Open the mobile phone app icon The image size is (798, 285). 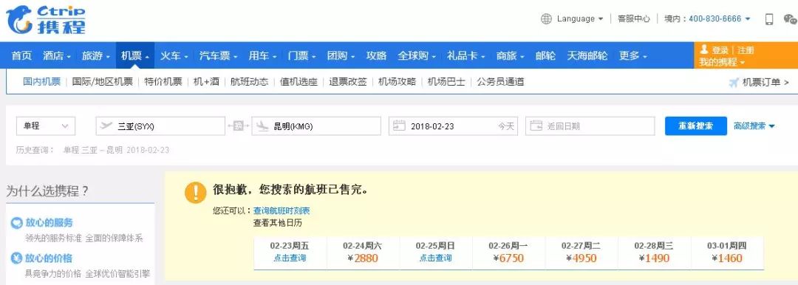point(769,19)
